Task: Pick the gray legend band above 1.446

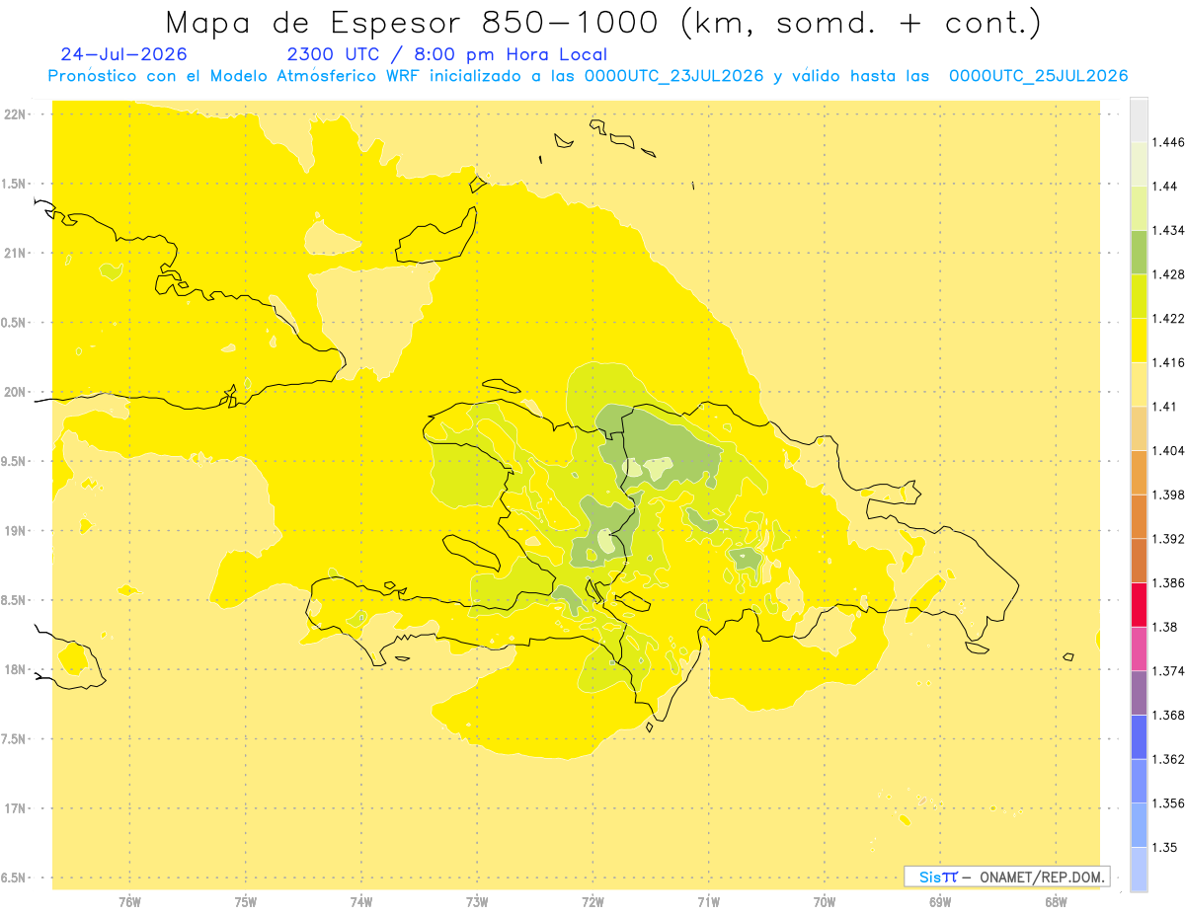Action: (1139, 119)
